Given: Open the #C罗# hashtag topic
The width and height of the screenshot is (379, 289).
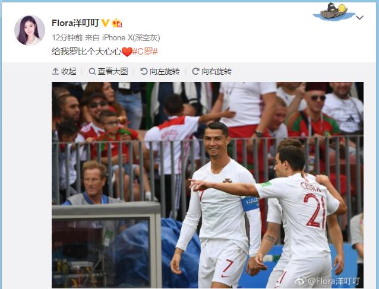Looking at the screenshot, I should [x=145, y=52].
